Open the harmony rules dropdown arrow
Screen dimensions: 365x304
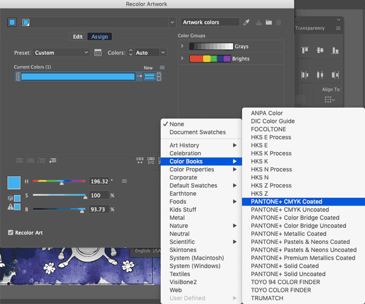click(x=172, y=22)
